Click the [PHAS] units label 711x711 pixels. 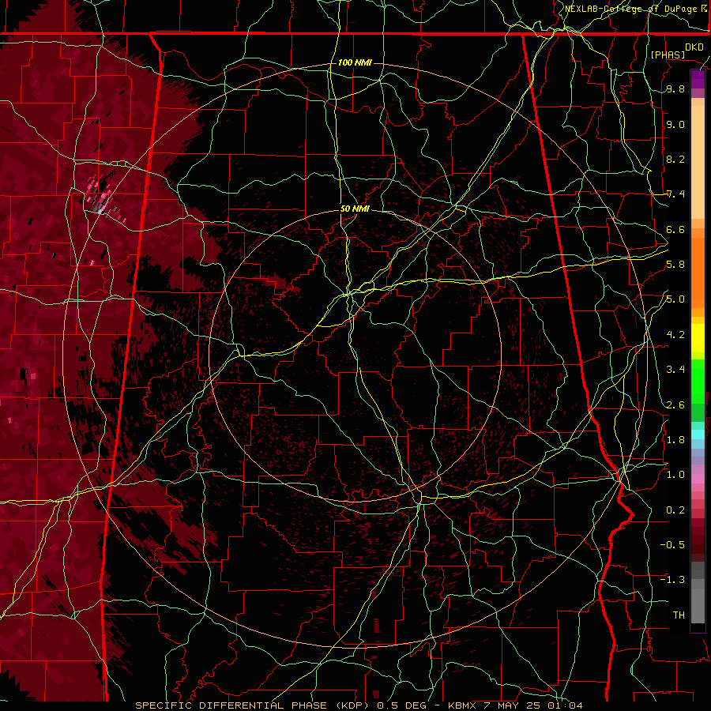(668, 55)
